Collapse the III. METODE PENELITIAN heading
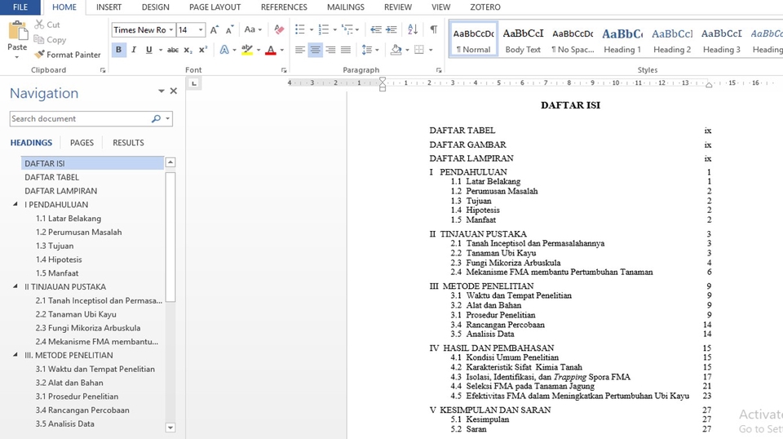 point(15,355)
